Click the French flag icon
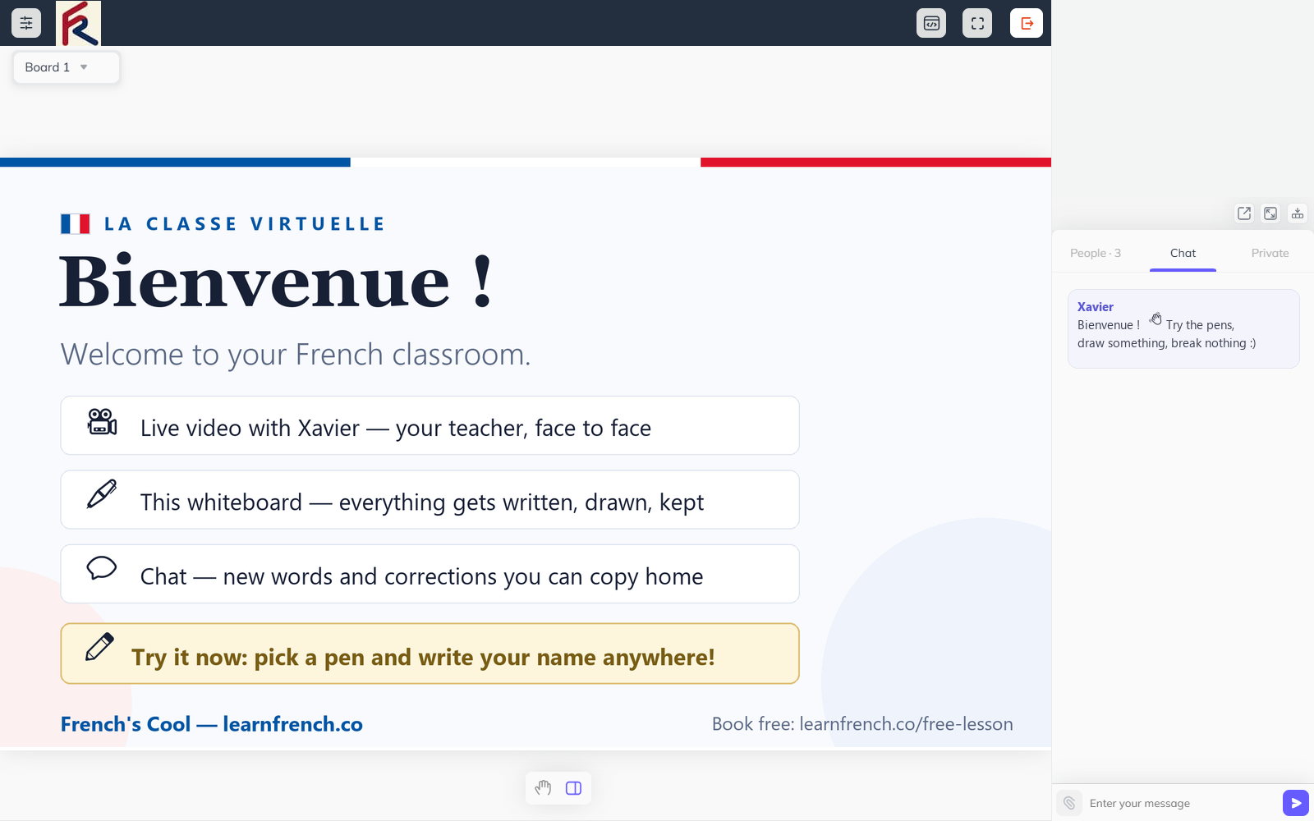The width and height of the screenshot is (1314, 821). 75,223
